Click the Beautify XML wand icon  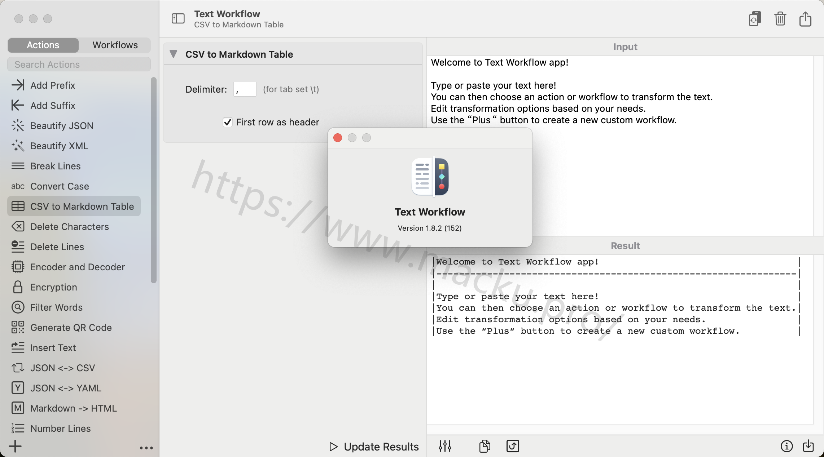[18, 146]
